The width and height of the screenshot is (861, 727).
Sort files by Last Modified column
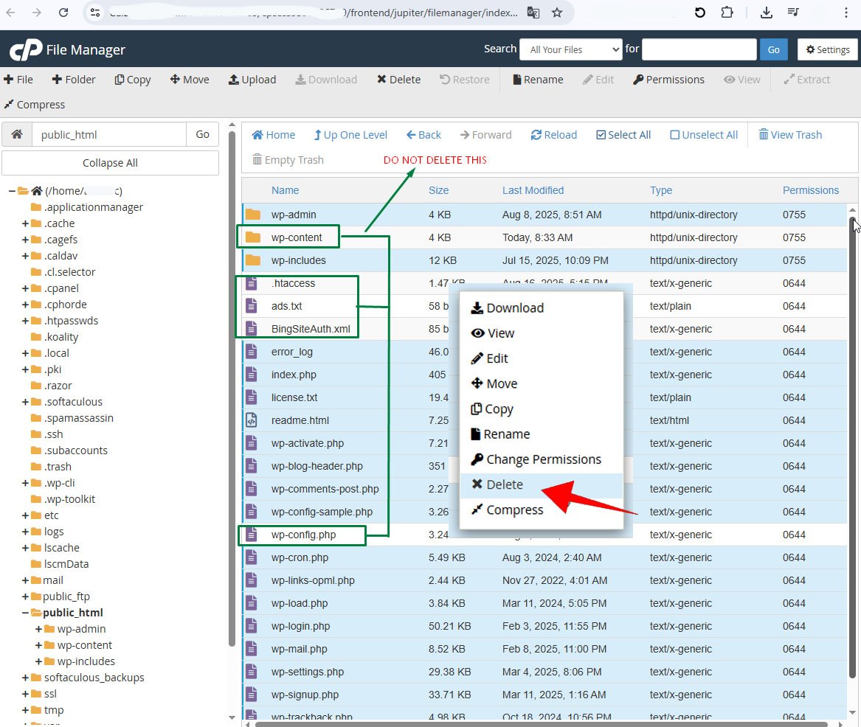[533, 190]
